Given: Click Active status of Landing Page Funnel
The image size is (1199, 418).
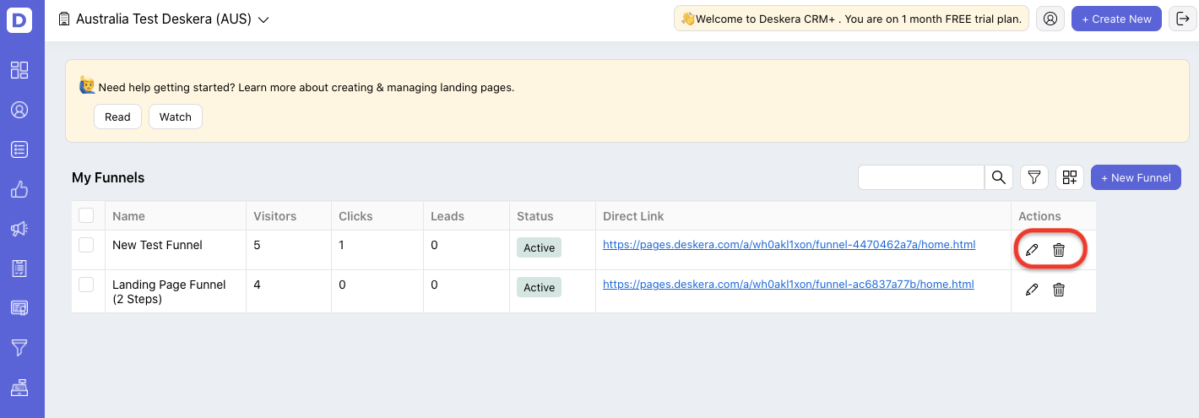Looking at the screenshot, I should click(x=539, y=287).
